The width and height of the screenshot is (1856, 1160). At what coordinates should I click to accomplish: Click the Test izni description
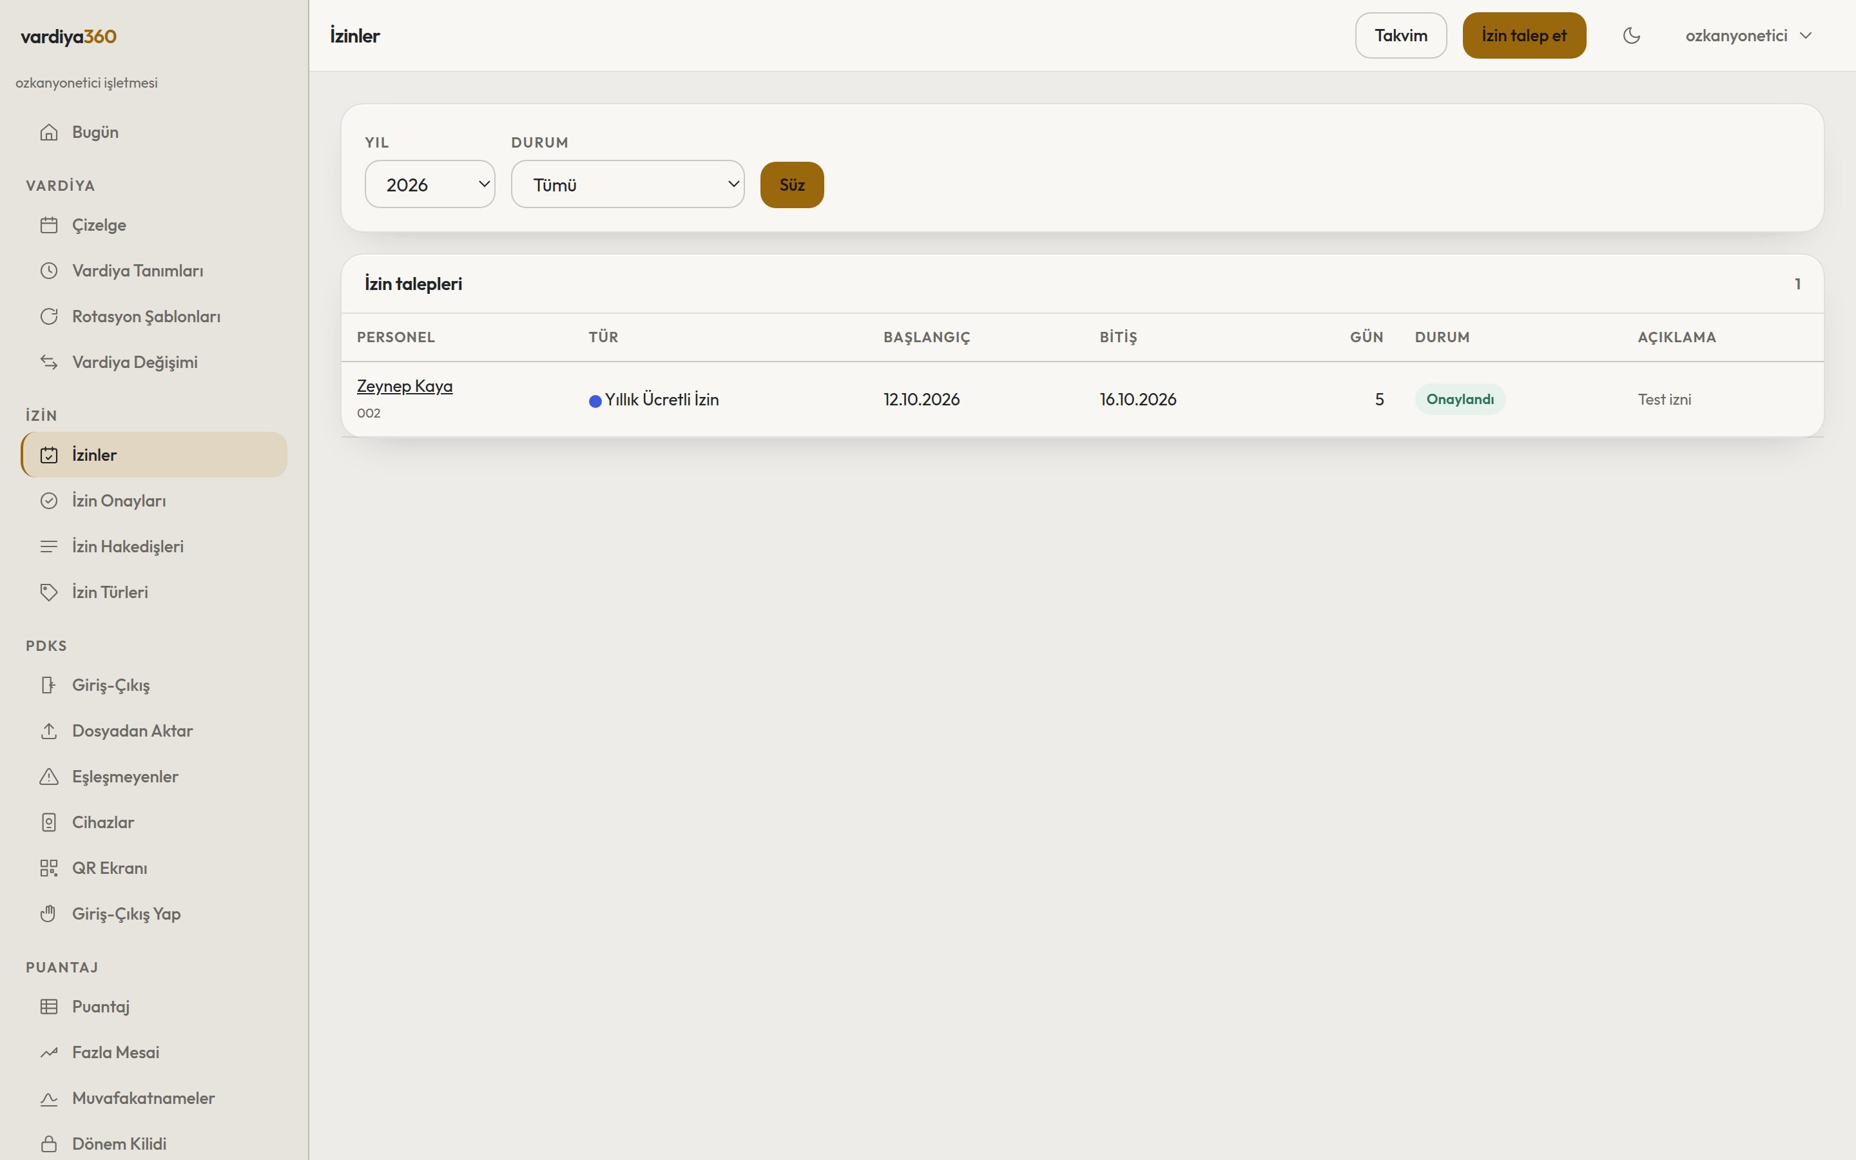1664,399
